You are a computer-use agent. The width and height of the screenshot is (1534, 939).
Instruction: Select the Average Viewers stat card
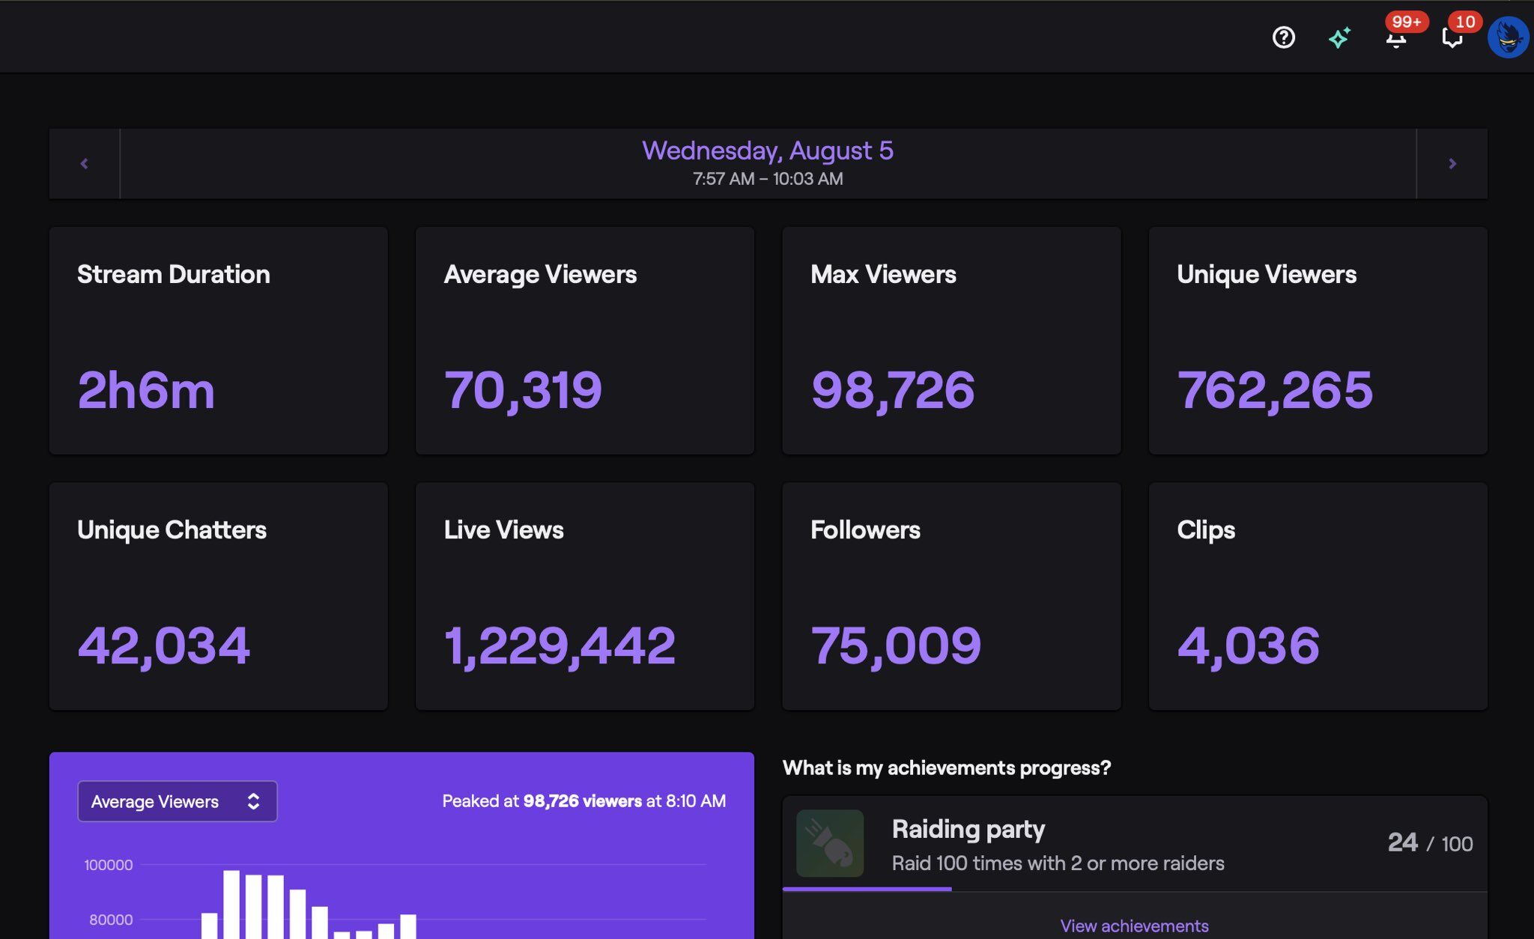[x=584, y=341]
